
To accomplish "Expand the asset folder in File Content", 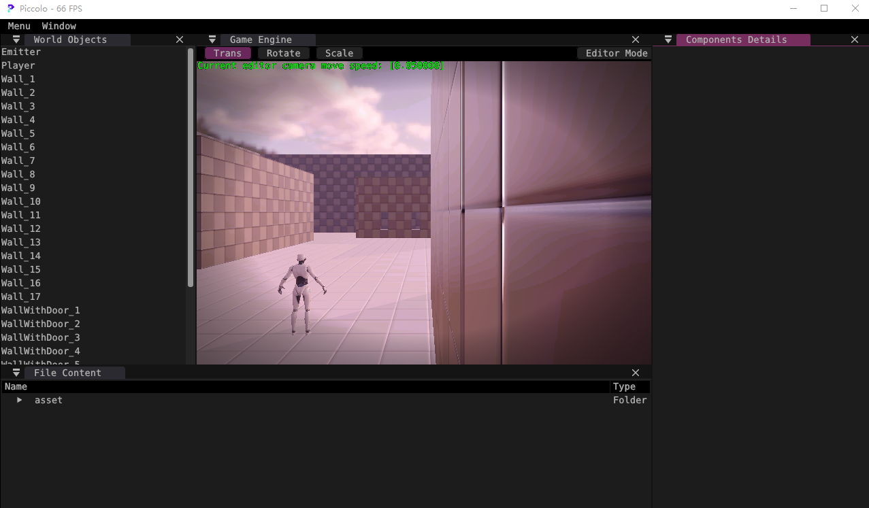I will coord(18,400).
